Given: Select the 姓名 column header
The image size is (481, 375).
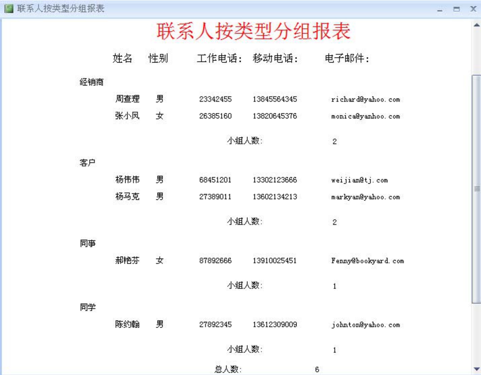Looking at the screenshot, I should click(x=123, y=58).
